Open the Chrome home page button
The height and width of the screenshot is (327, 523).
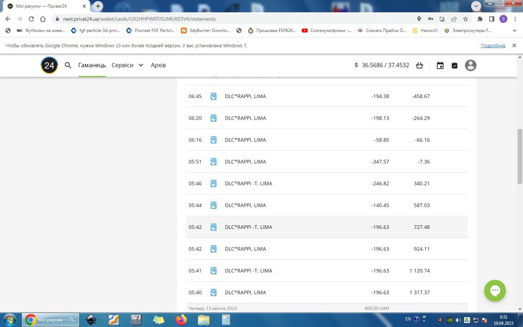[43, 19]
